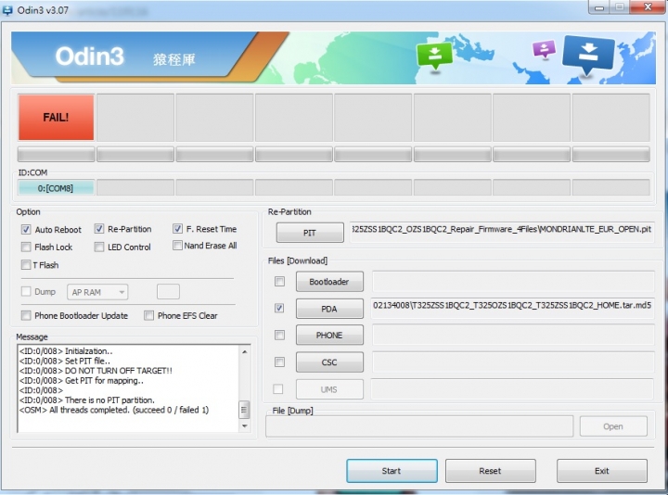This screenshot has width=668, height=495.
Task: Enable Phone EFS Clear option
Action: point(148,315)
